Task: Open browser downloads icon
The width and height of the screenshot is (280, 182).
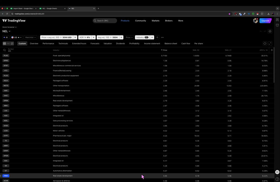Action: 268,14
